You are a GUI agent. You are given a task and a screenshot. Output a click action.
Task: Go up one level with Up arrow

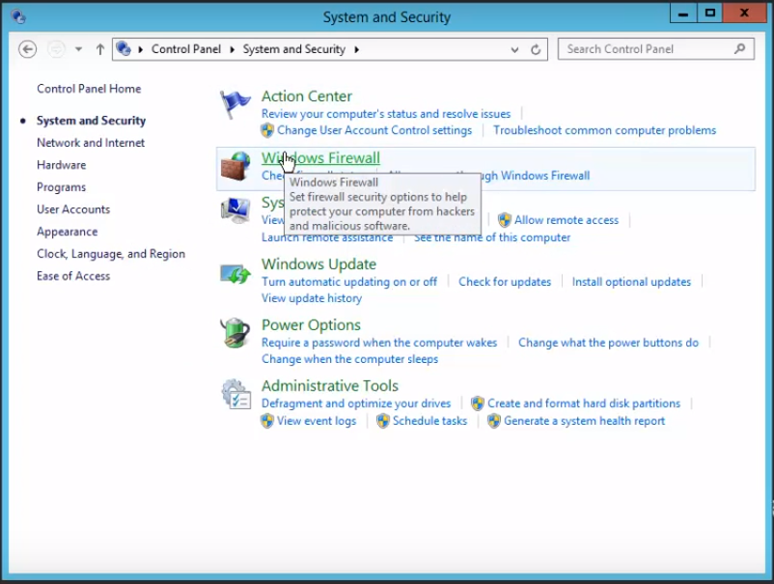(x=100, y=49)
